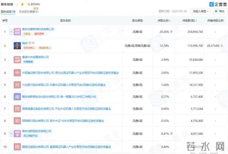Click the second orange tag under row 2's name

click(44, 48)
